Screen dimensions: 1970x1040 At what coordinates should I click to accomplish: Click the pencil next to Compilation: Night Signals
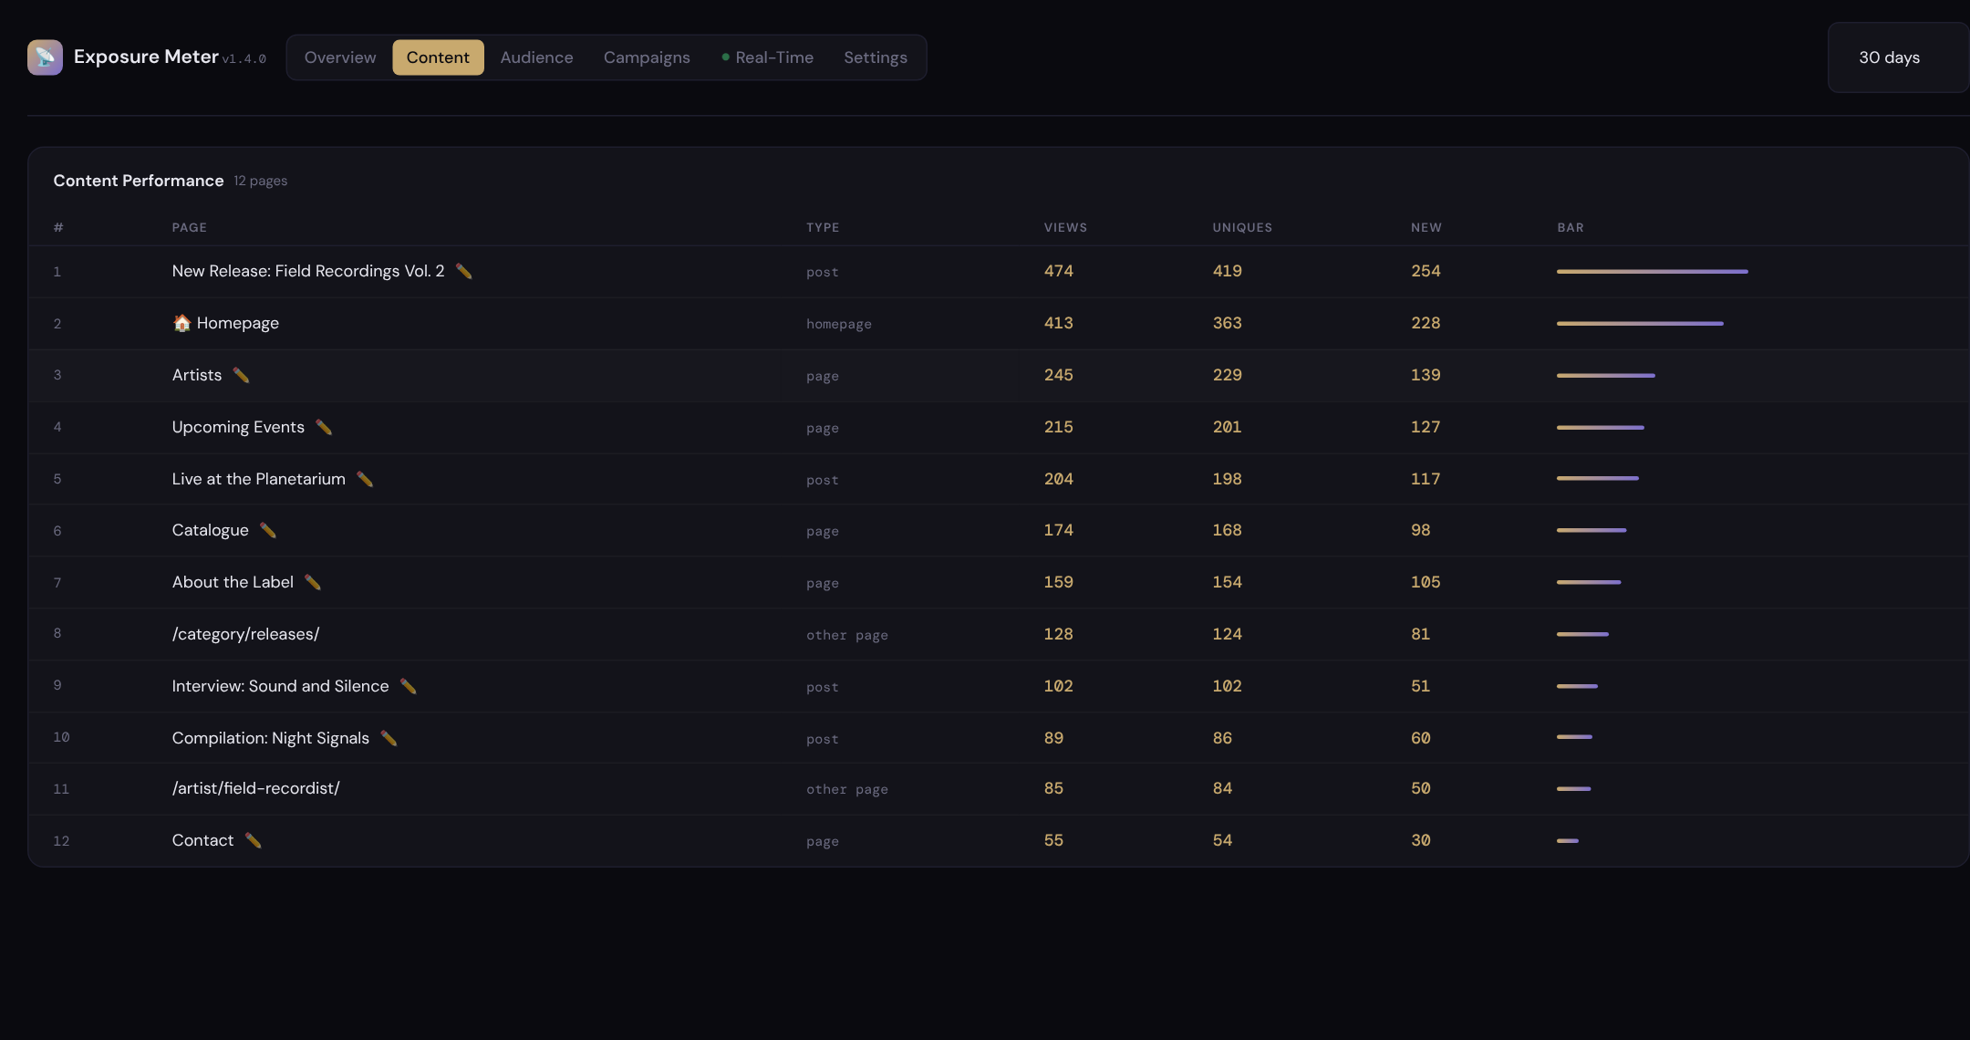(x=389, y=738)
